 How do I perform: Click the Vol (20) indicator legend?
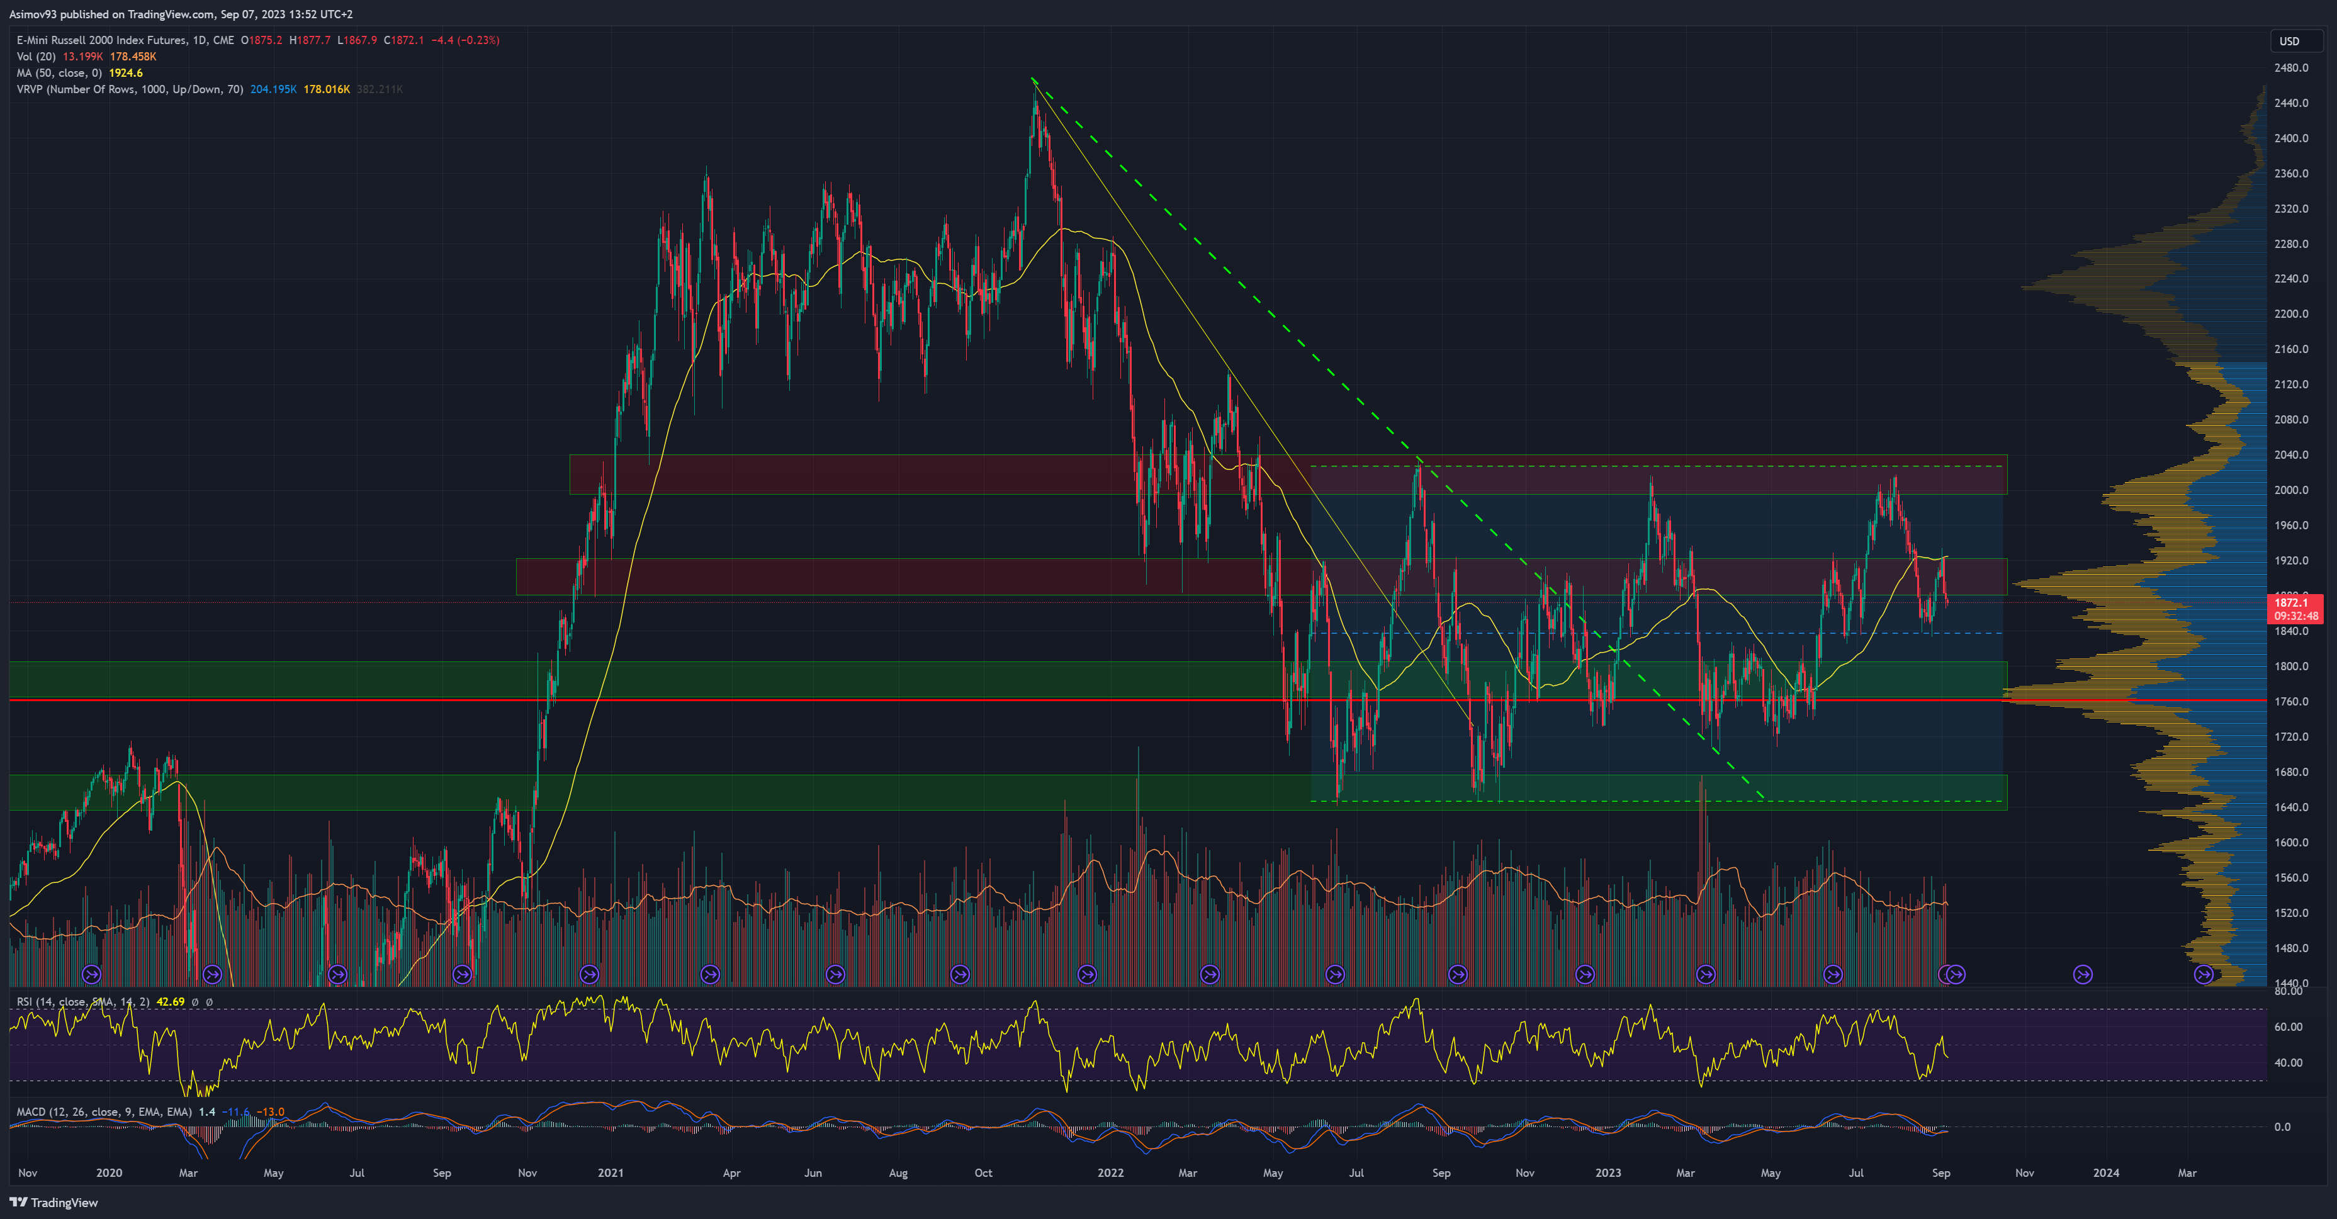click(37, 56)
